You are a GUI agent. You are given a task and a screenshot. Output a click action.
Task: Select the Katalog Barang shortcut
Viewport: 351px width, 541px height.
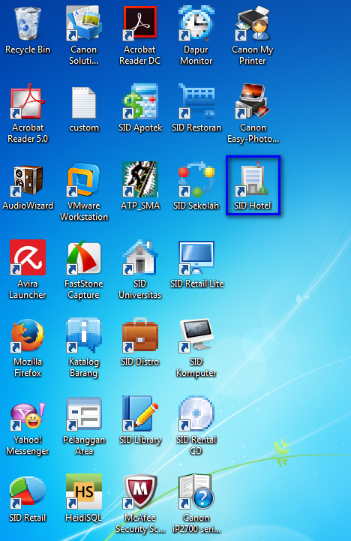84,335
